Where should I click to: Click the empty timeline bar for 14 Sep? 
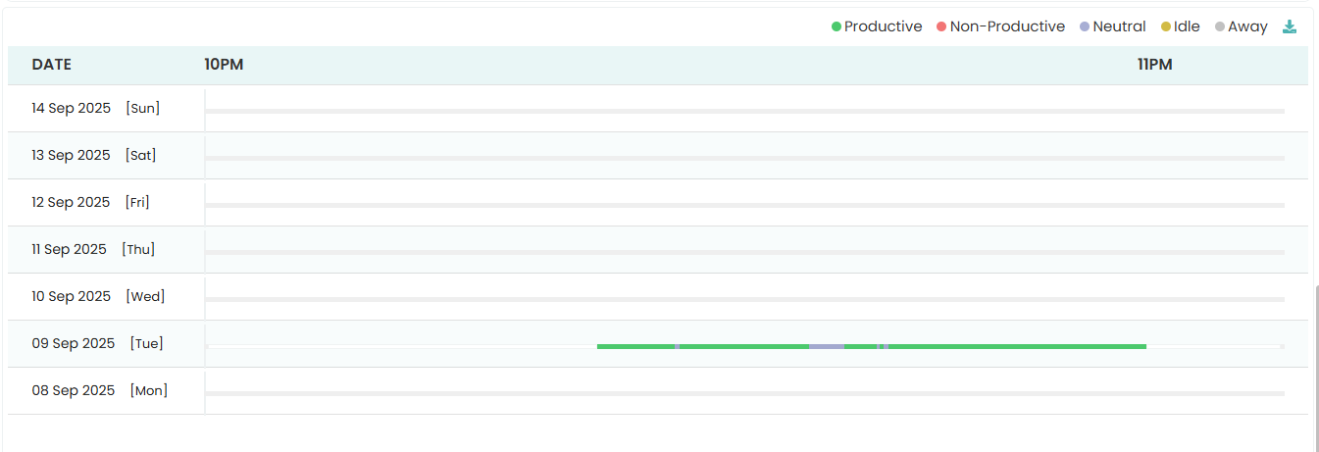[x=744, y=111]
